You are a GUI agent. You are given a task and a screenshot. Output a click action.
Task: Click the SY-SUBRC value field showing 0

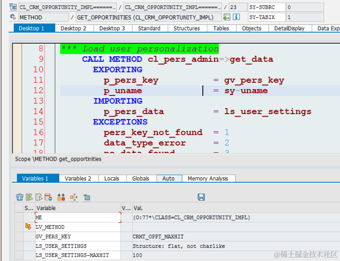tap(305, 7)
